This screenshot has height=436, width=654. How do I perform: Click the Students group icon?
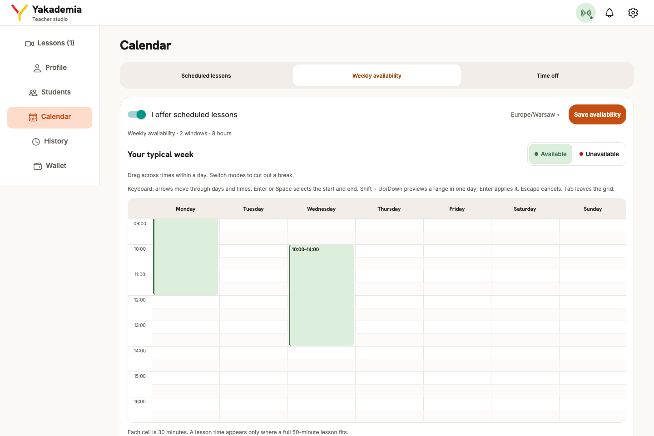(33, 93)
